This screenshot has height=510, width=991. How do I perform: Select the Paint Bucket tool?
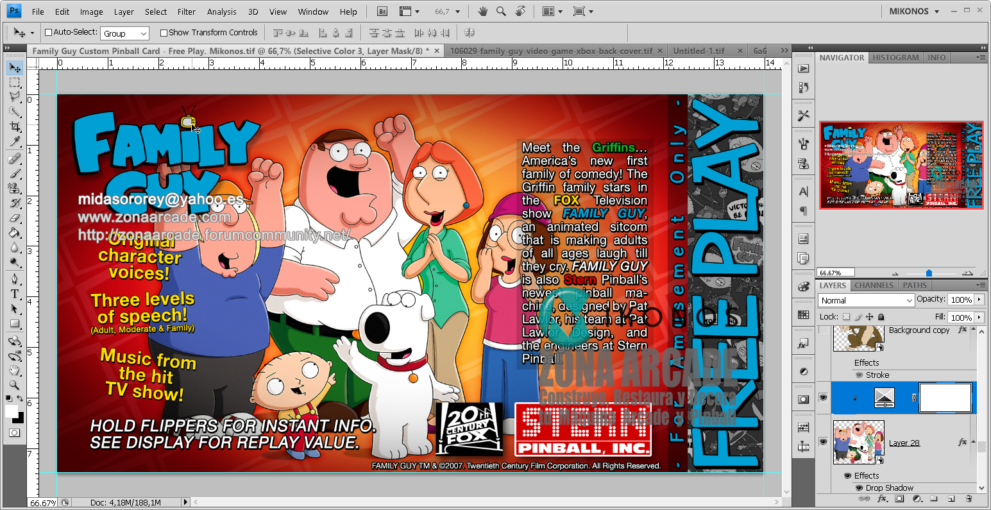(x=15, y=233)
